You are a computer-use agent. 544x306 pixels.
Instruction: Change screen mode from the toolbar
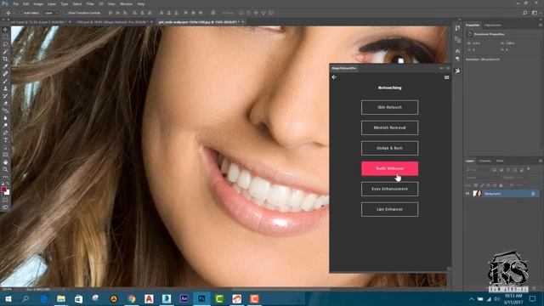[x=5, y=207]
